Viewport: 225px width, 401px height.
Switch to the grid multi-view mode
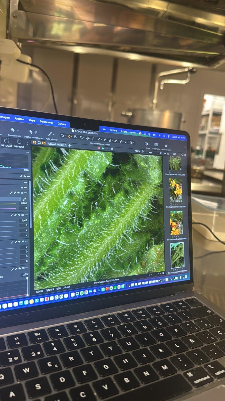click(34, 142)
